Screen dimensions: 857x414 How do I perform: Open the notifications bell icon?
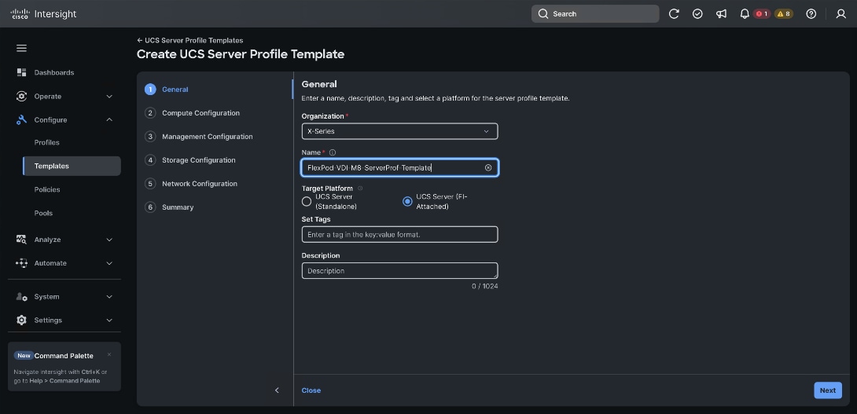click(x=745, y=13)
